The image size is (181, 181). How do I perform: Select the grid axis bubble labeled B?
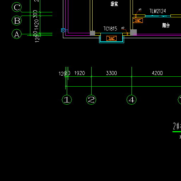pyautogui.click(x=17, y=21)
